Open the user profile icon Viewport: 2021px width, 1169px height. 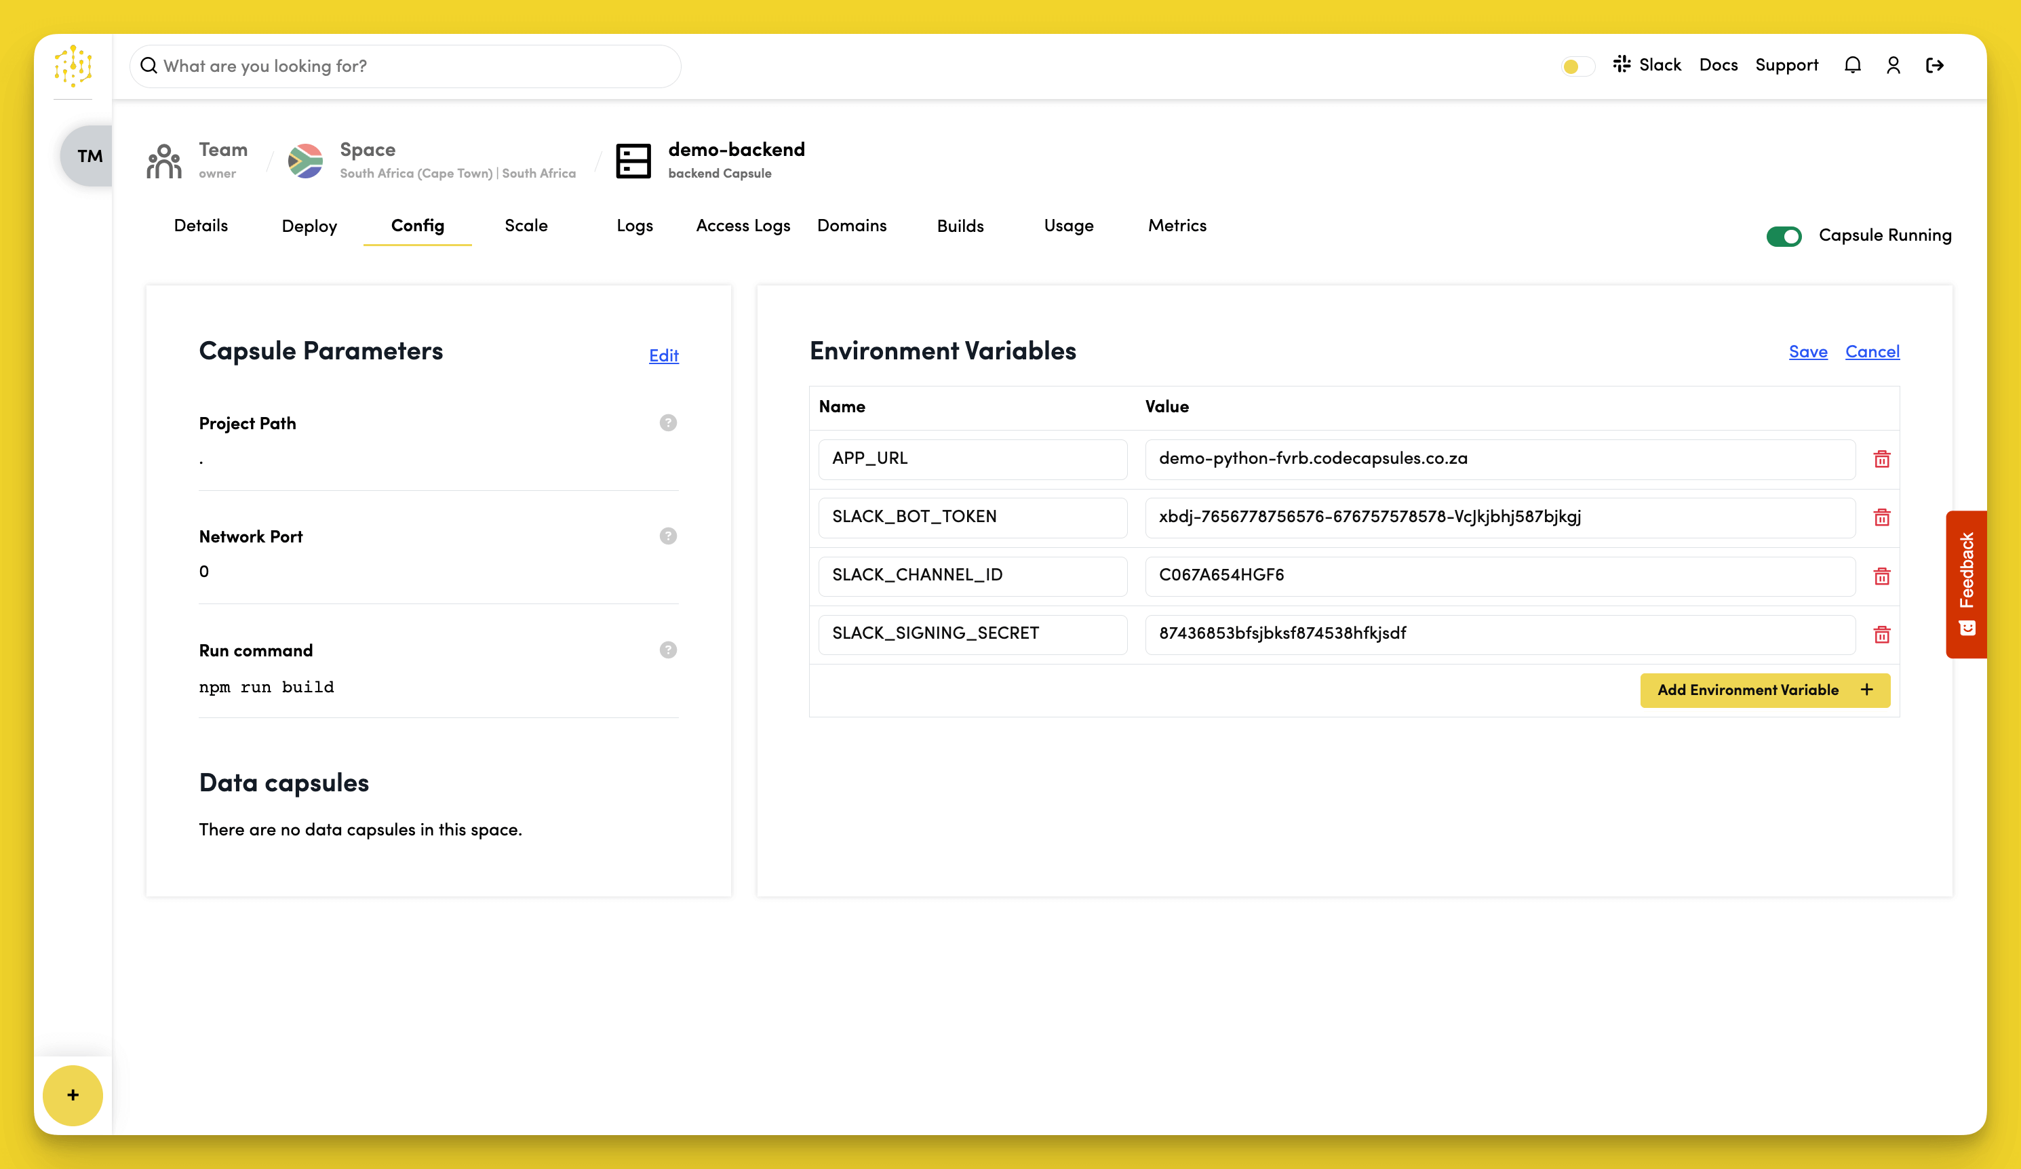[x=1894, y=65]
